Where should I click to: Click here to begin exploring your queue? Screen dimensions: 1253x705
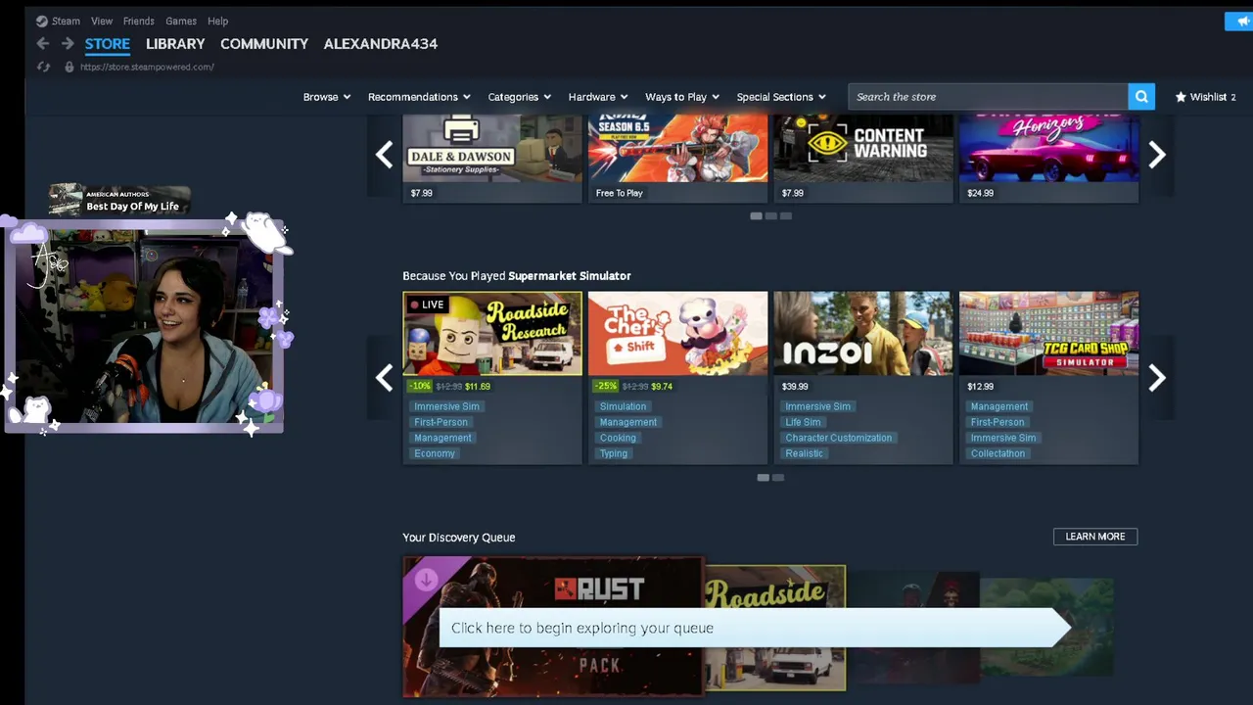[754, 628]
